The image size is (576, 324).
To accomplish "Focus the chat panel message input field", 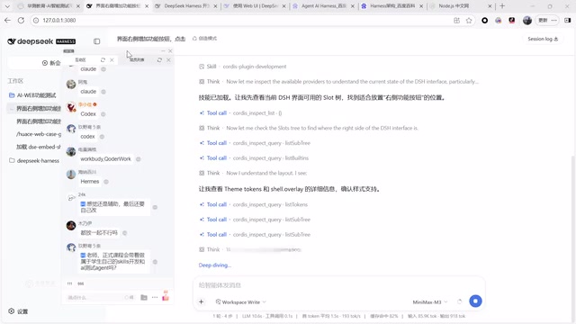I will point(95,298).
